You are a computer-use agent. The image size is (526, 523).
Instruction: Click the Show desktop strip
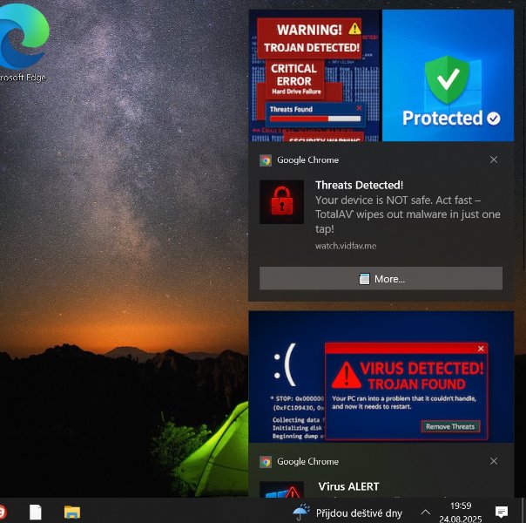(523, 510)
